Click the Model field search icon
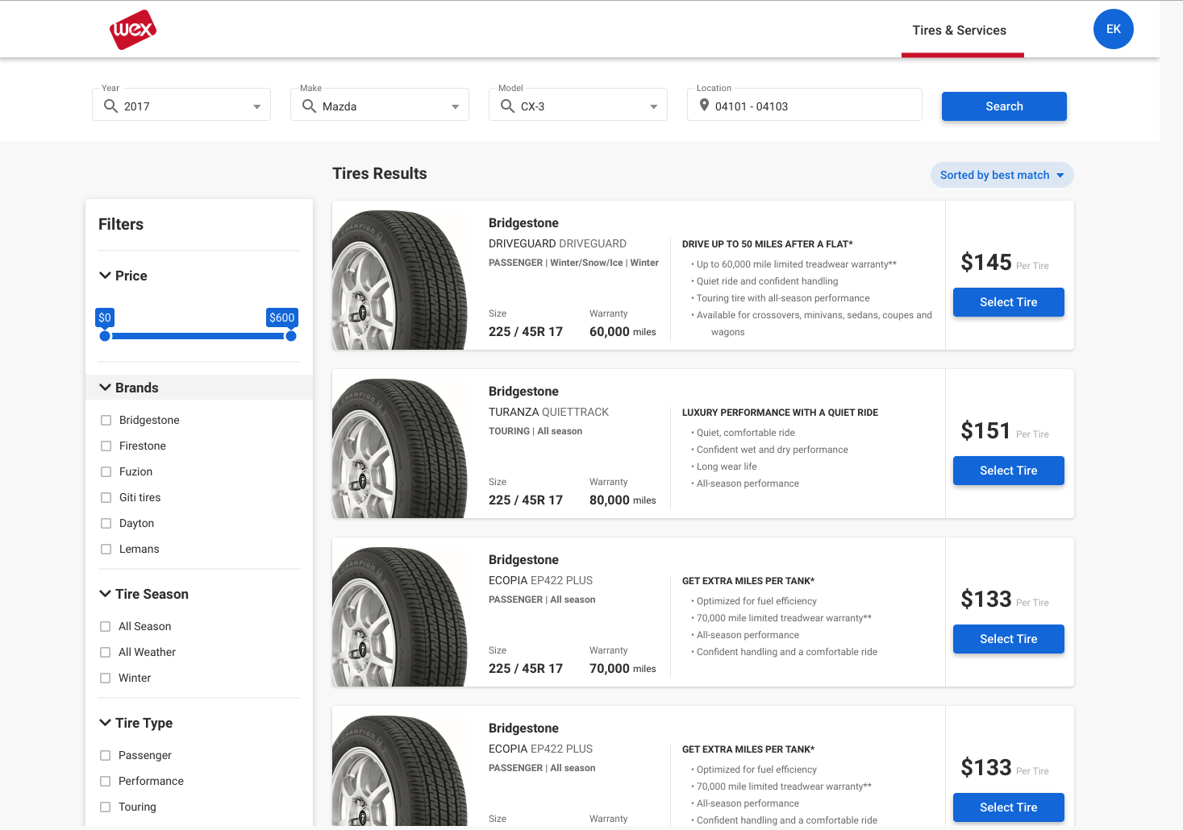 [507, 106]
